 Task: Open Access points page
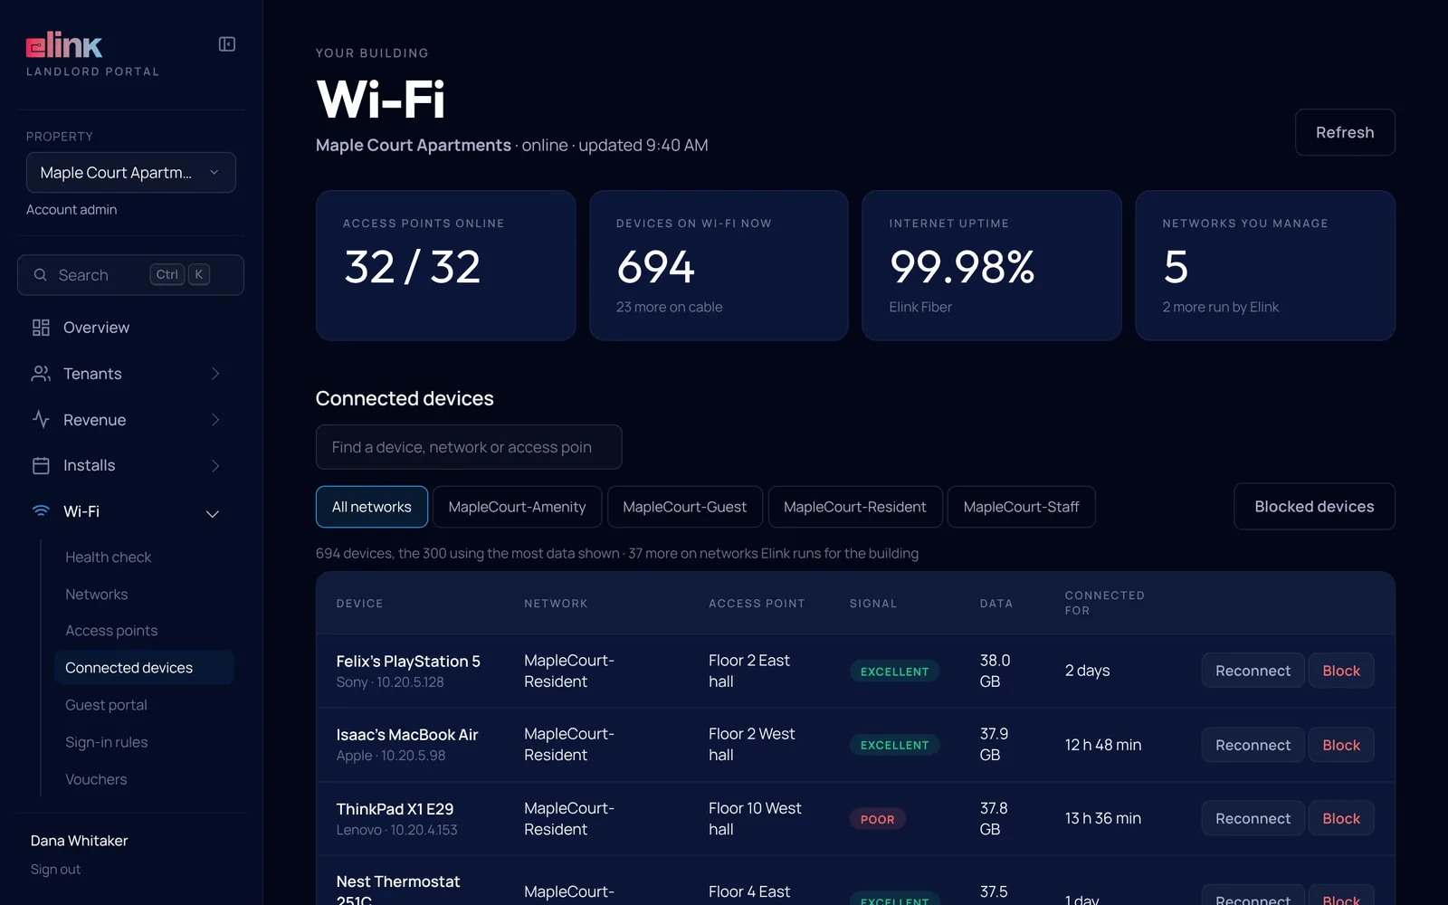(x=111, y=631)
